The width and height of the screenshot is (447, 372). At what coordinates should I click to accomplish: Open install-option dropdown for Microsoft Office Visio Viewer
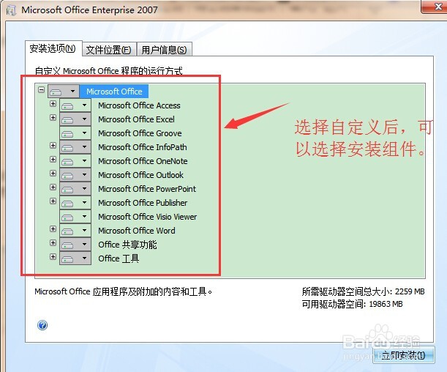(75, 217)
